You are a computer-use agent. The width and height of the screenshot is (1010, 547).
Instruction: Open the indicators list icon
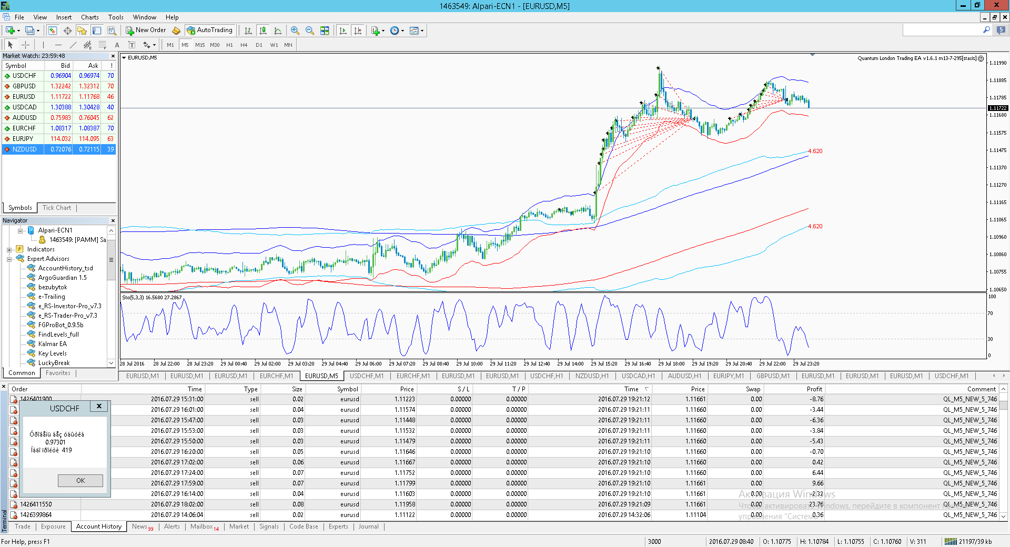[x=375, y=31]
